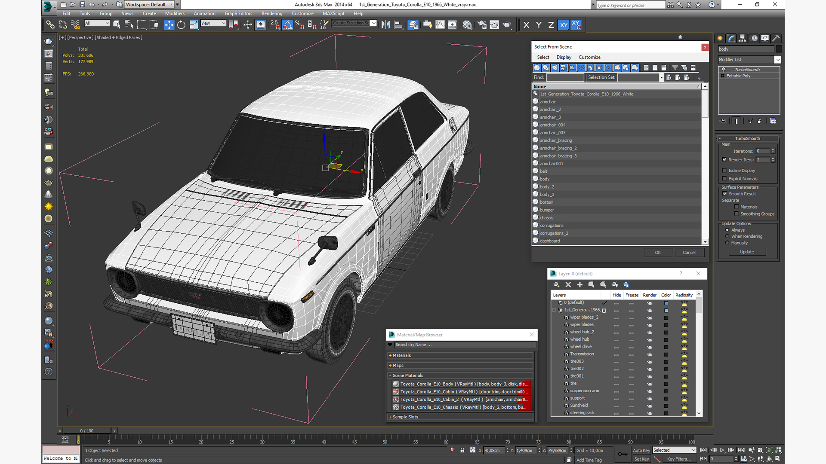Screen dimensions: 826x464
Task: Click Create New Layer icon in Layer dialog
Action: 556,285
